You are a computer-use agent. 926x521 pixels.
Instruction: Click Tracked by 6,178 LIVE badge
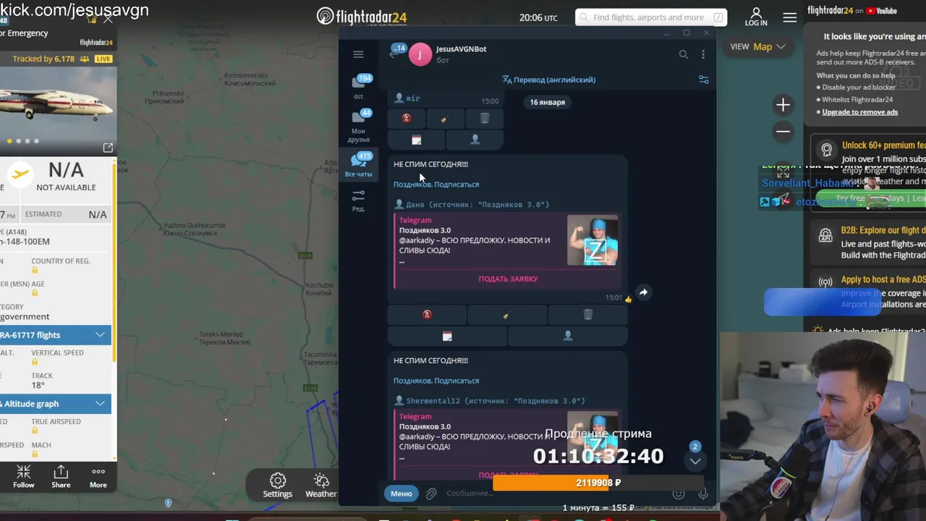pos(62,59)
